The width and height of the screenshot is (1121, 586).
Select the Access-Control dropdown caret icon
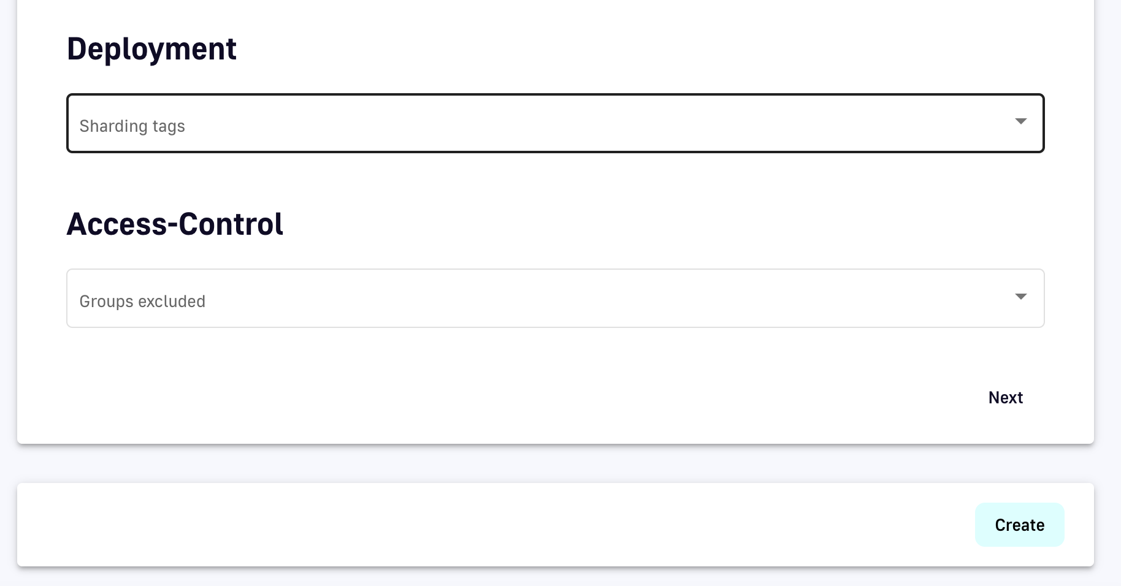pyautogui.click(x=1020, y=297)
